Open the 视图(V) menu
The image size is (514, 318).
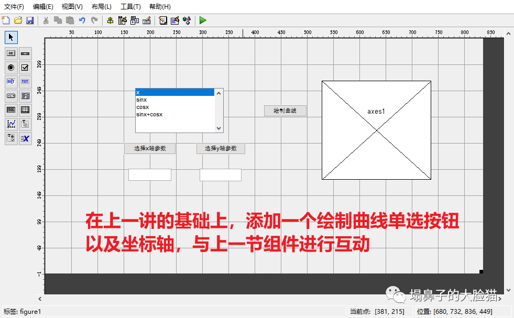pyautogui.click(x=72, y=7)
